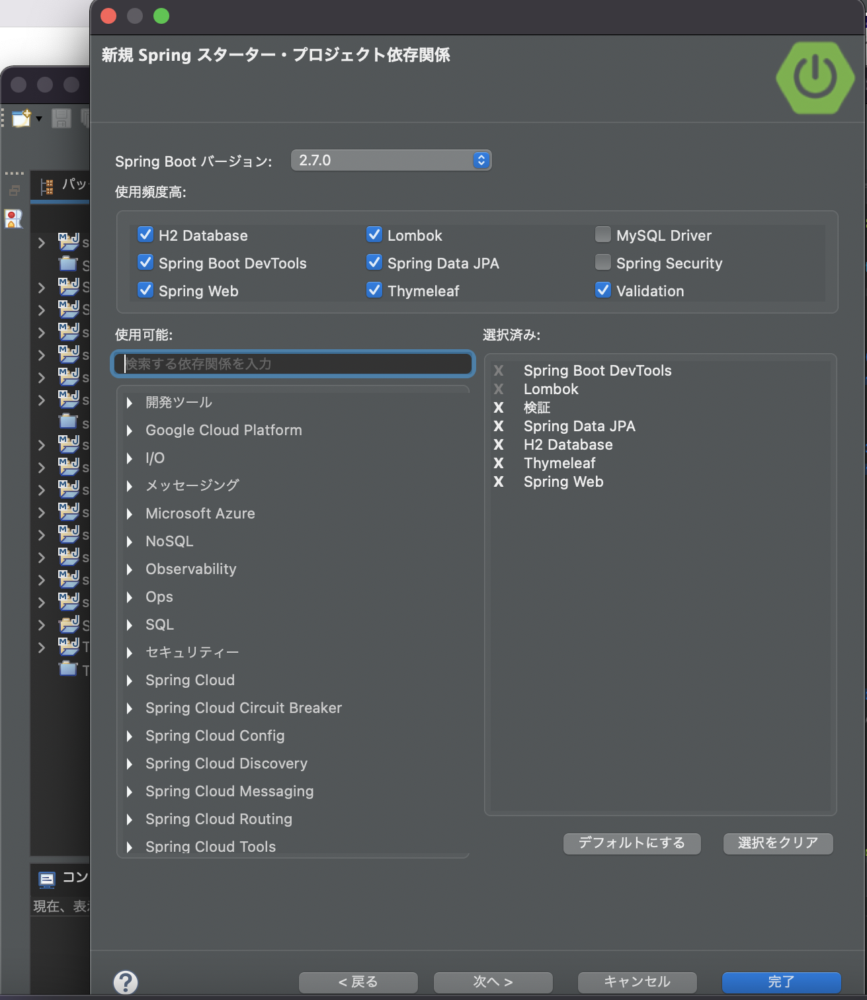Viewport: 867px width, 1000px height.
Task: Remove Spring Web using X icon
Action: [499, 482]
